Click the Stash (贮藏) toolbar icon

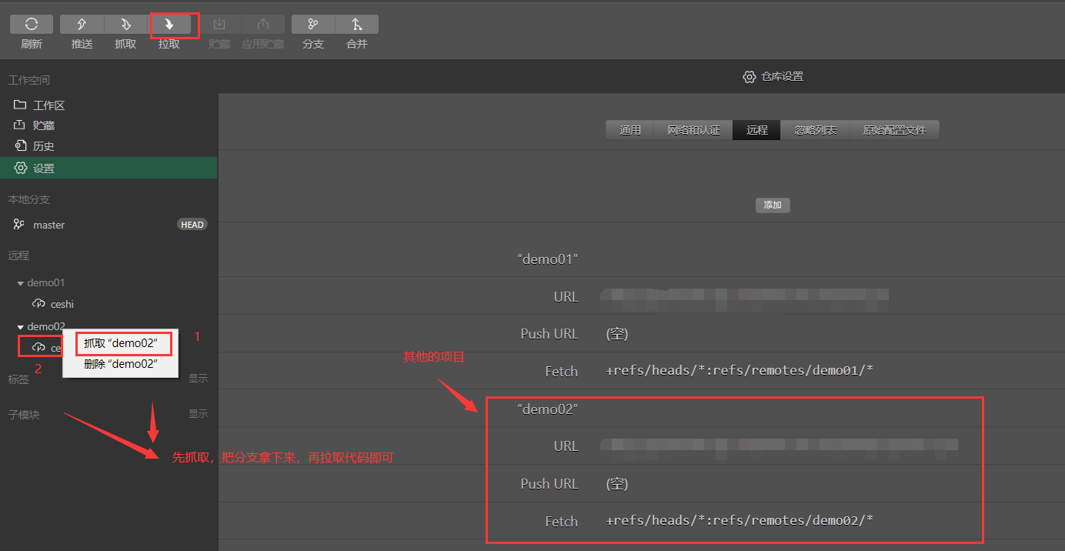click(x=219, y=25)
